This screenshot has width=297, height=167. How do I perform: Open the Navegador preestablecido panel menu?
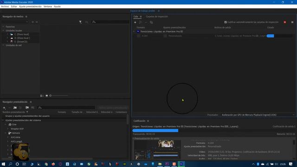click(x=31, y=102)
